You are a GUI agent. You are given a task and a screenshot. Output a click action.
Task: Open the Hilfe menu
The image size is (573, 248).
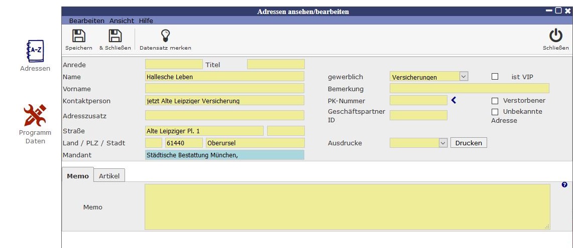click(146, 21)
